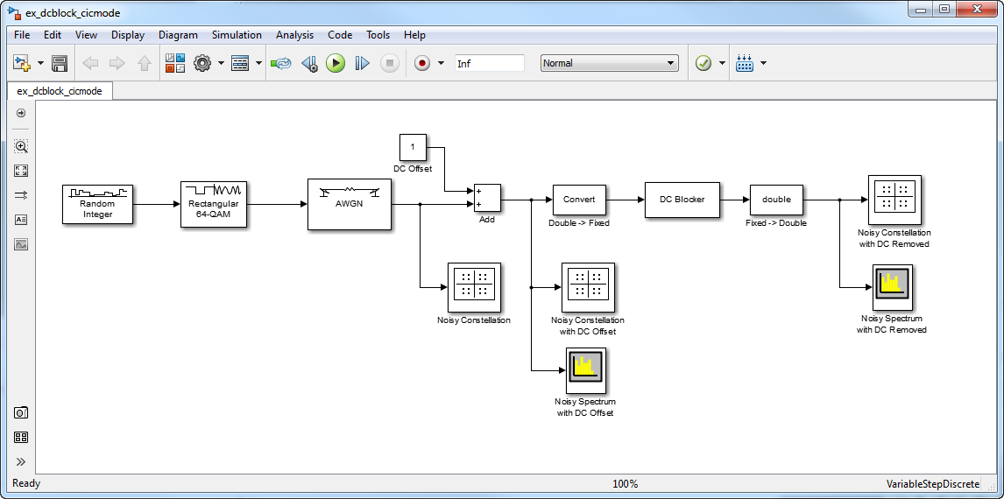Toggle the Record simulation data button
This screenshot has width=1004, height=499.
click(422, 63)
